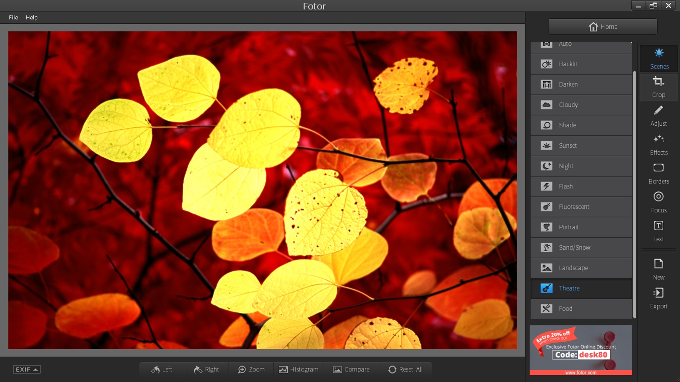This screenshot has width=680, height=382.
Task: Click the Darken scene icon
Action: (x=547, y=84)
